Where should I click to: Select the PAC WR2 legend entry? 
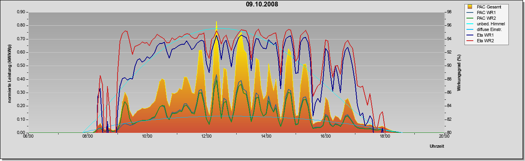[x=486, y=18]
